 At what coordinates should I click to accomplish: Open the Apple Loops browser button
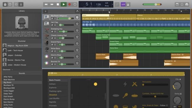pyautogui.click(x=182, y=4)
